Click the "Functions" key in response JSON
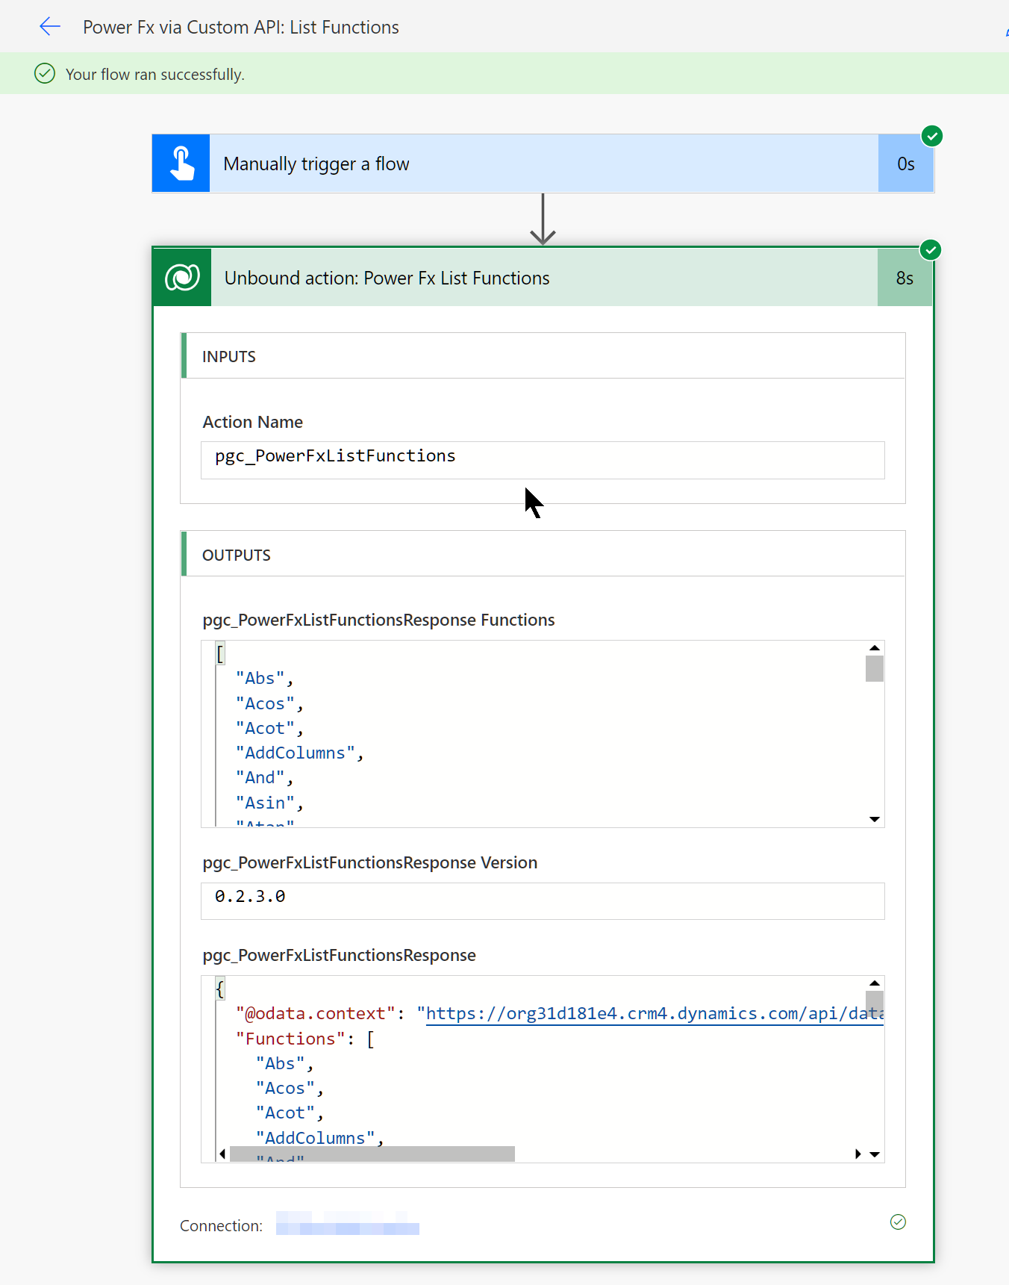 [290, 1039]
